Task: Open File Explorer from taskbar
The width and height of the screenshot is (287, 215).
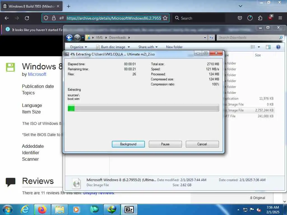Action: coord(59,209)
